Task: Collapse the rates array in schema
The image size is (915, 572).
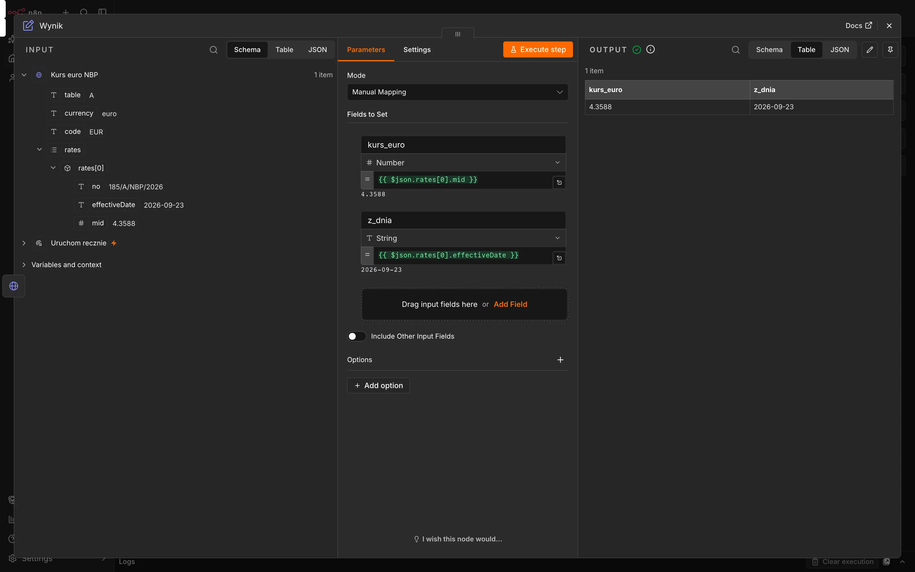Action: click(x=39, y=149)
